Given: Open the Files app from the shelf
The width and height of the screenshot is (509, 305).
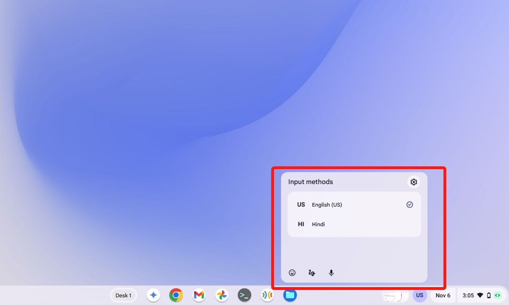Looking at the screenshot, I should (290, 295).
